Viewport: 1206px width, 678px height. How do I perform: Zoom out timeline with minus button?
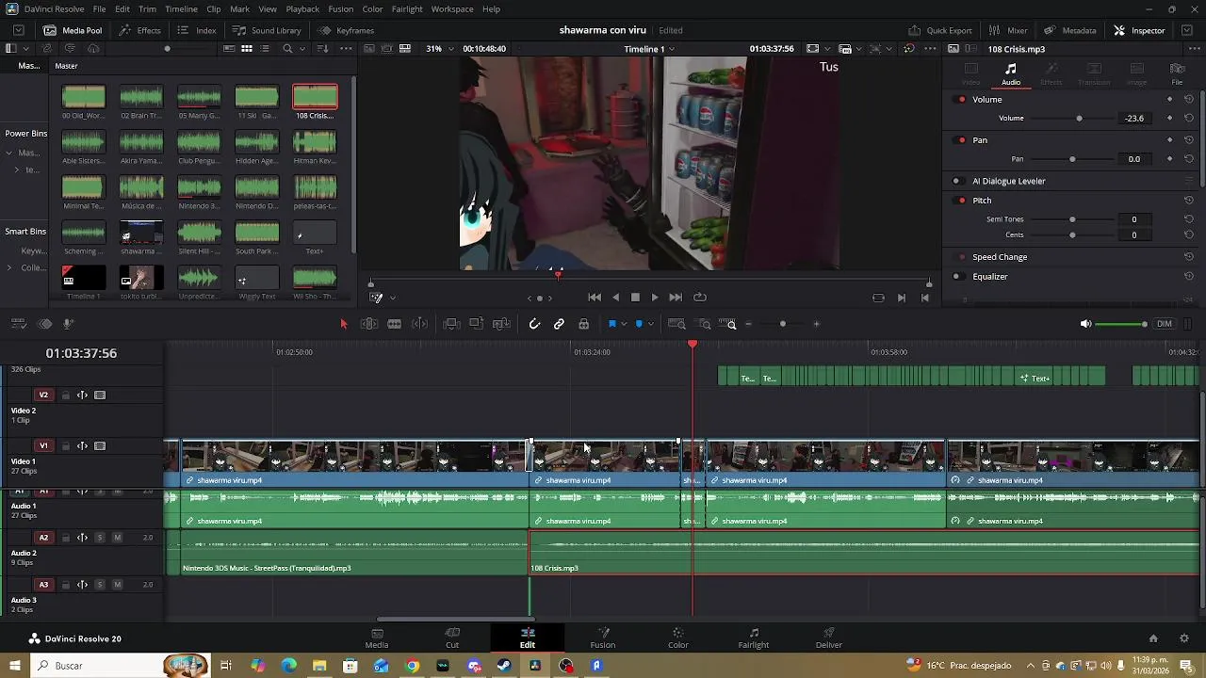749,324
